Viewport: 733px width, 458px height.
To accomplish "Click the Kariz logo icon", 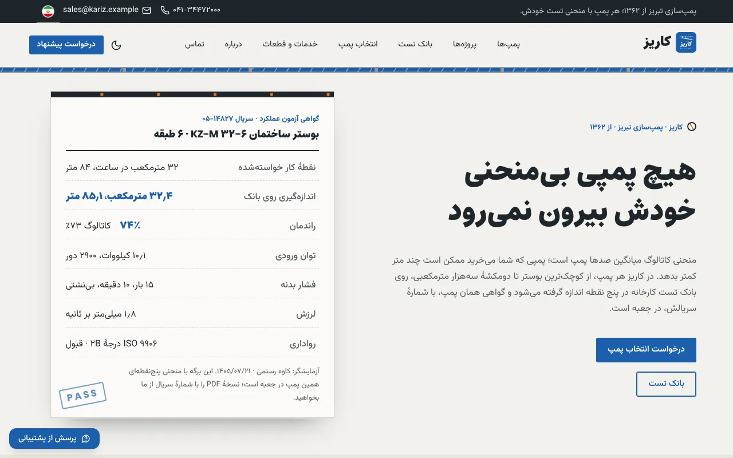I will click(686, 42).
